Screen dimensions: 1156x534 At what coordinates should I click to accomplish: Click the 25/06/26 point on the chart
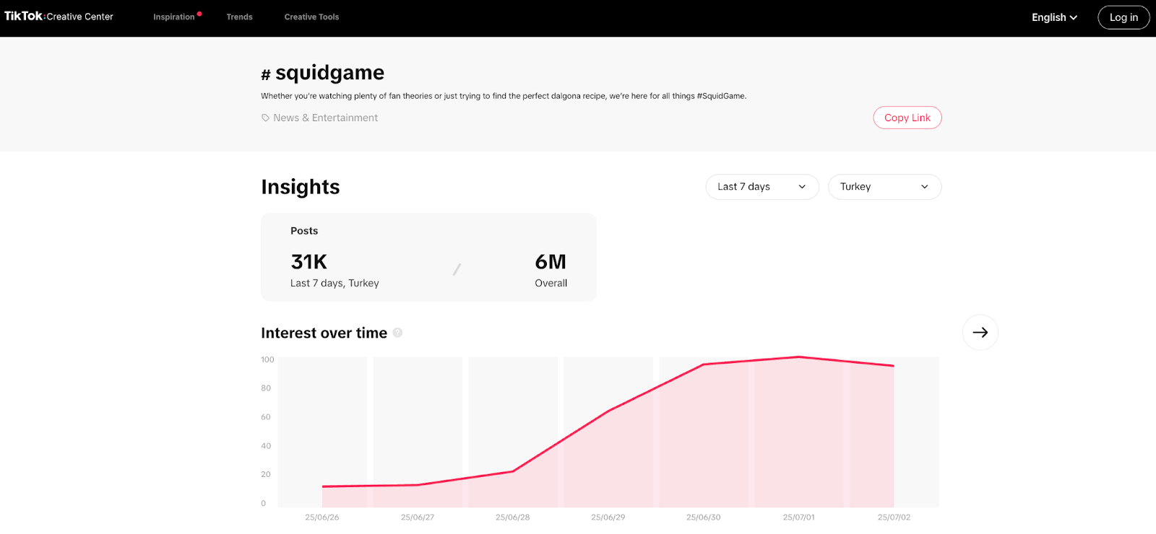click(322, 486)
